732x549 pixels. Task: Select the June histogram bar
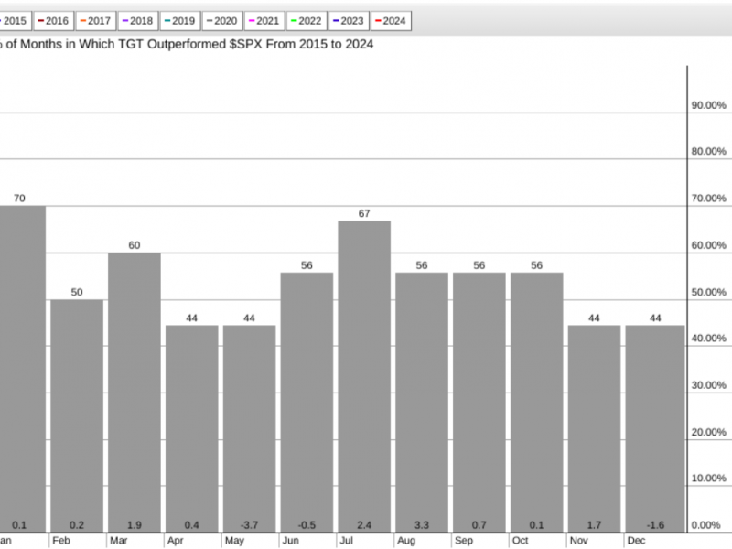[x=307, y=403]
